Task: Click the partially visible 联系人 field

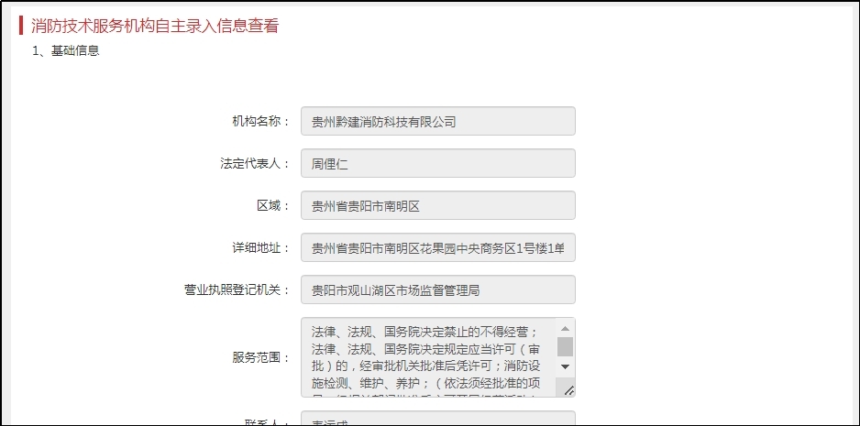Action: click(437, 420)
